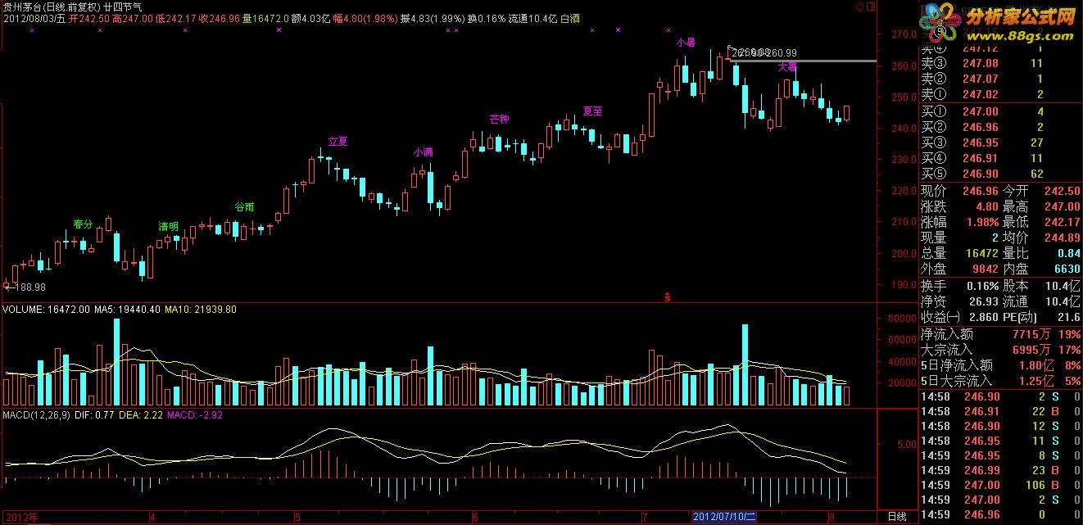Viewport: 1083px width, 525px height.
Task: Click the 涨幅 1.98% field
Action: [x=959, y=222]
